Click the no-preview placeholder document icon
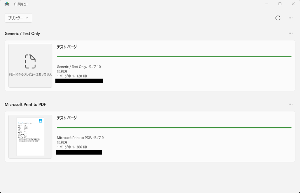300x193 pixels. click(x=30, y=61)
